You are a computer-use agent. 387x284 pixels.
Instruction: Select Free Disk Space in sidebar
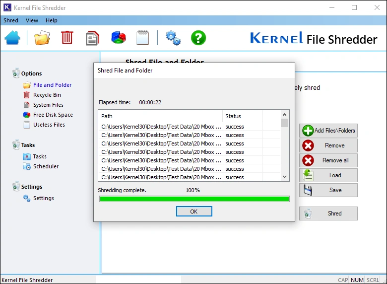[53, 115]
